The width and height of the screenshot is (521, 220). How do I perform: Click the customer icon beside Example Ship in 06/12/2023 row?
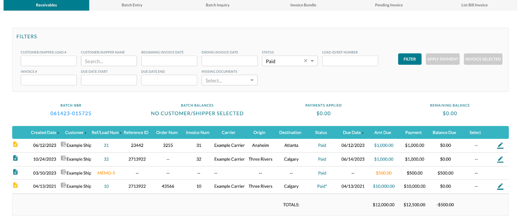pyautogui.click(x=63, y=144)
